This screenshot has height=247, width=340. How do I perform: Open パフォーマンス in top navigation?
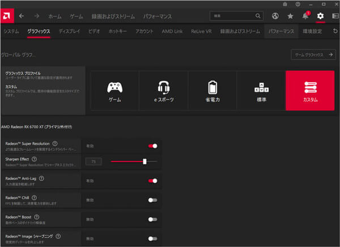(x=158, y=16)
